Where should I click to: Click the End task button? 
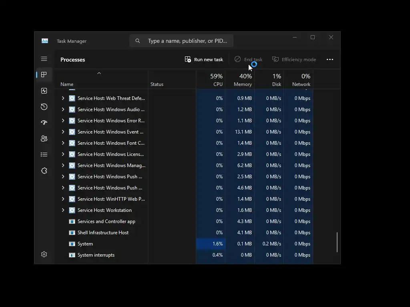pos(248,60)
